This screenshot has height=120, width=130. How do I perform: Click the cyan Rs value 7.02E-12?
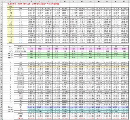[x=31, y=112]
